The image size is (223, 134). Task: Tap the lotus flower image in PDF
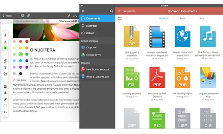point(46,32)
